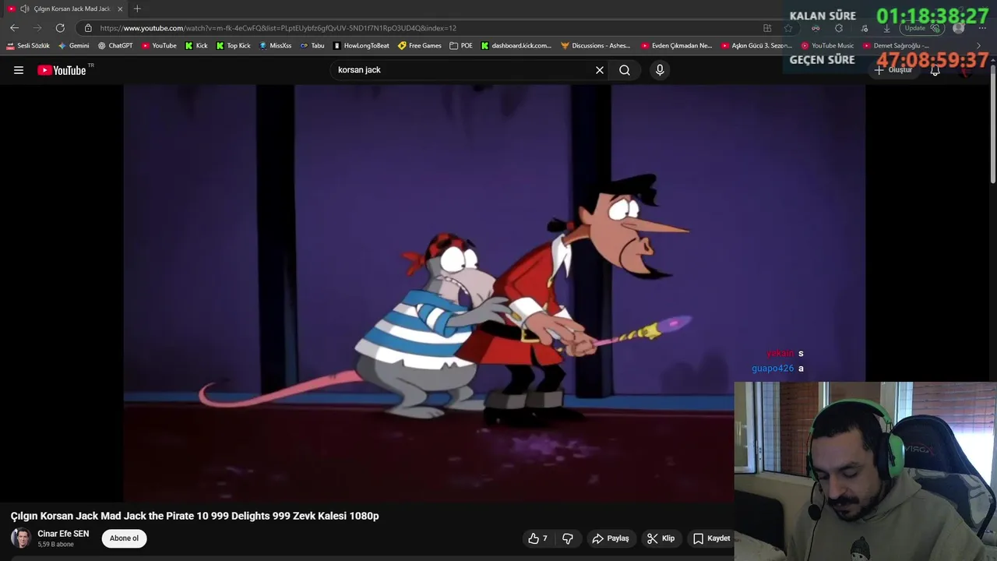This screenshot has height=561, width=997.
Task: Like the video with thumbs up
Action: click(537, 538)
